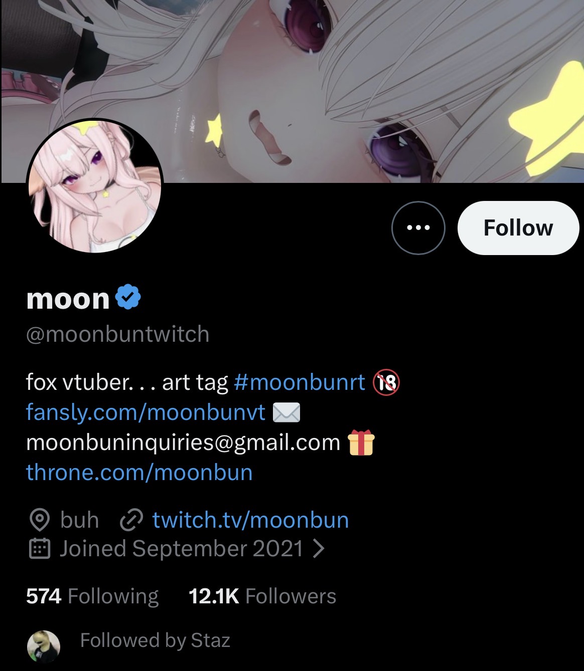
Task: Open the round profile picture
Action: pyautogui.click(x=95, y=185)
